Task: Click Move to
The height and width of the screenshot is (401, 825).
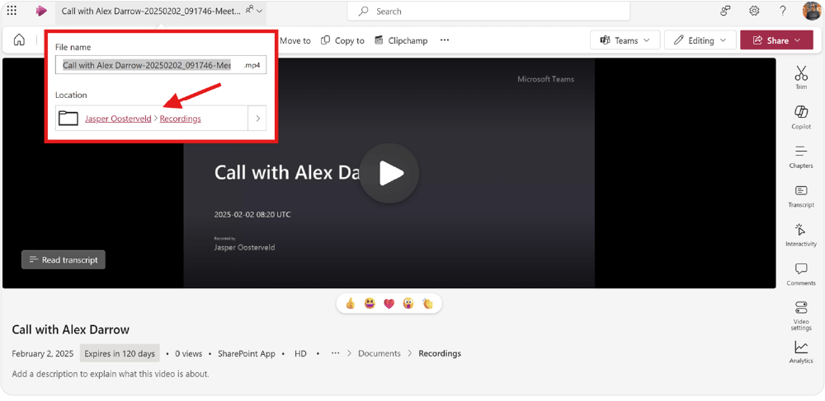Action: (295, 40)
